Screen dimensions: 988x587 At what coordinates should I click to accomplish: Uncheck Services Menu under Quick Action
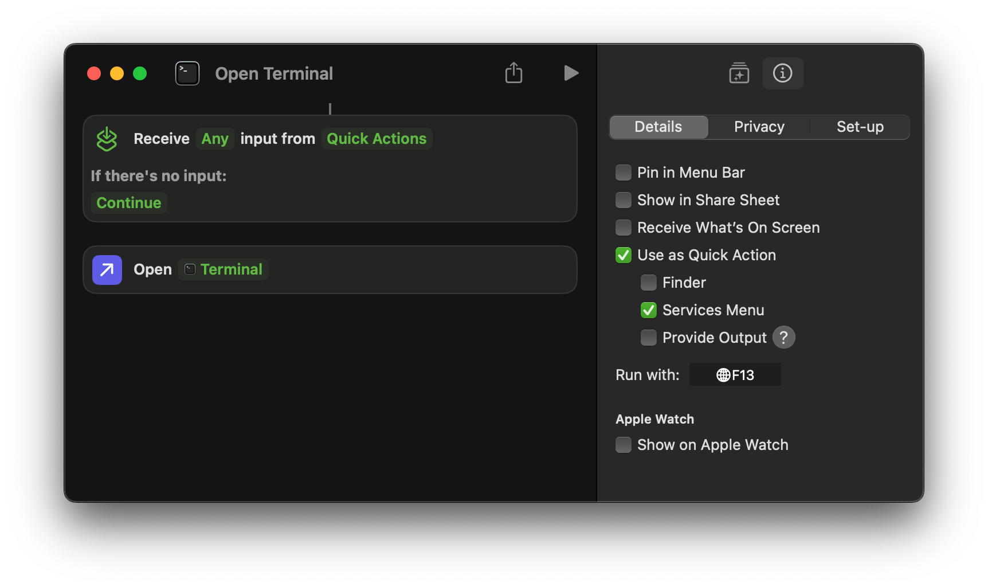[x=648, y=310]
